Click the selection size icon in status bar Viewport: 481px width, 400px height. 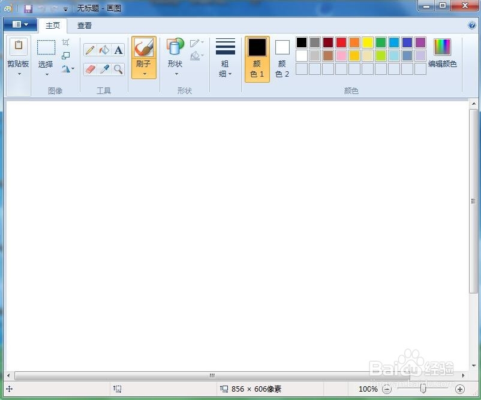coord(118,389)
